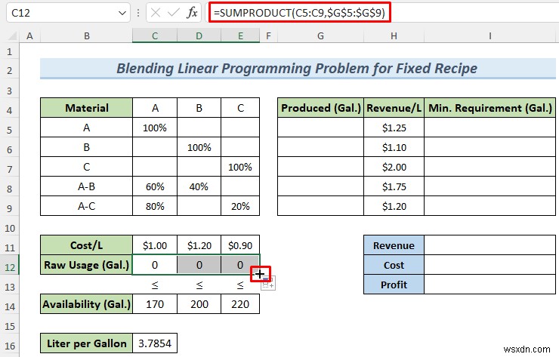Select the $1.75 revenue cell
Screen dimensions: 559x357
point(394,186)
